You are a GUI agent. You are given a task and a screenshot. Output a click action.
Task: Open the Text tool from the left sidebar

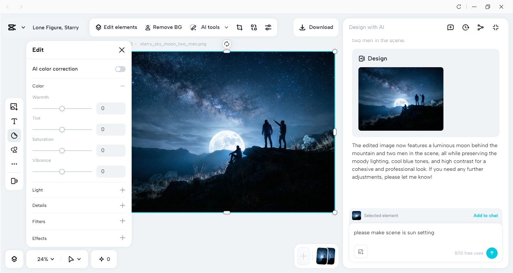point(14,121)
